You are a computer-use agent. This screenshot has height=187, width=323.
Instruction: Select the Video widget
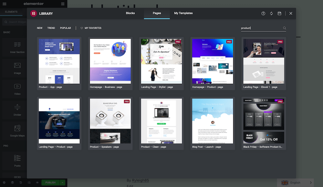(17, 89)
